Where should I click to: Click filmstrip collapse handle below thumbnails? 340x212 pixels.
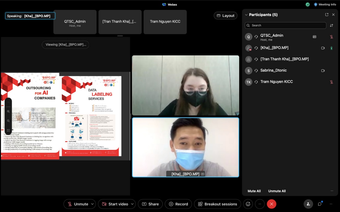coord(120,36)
